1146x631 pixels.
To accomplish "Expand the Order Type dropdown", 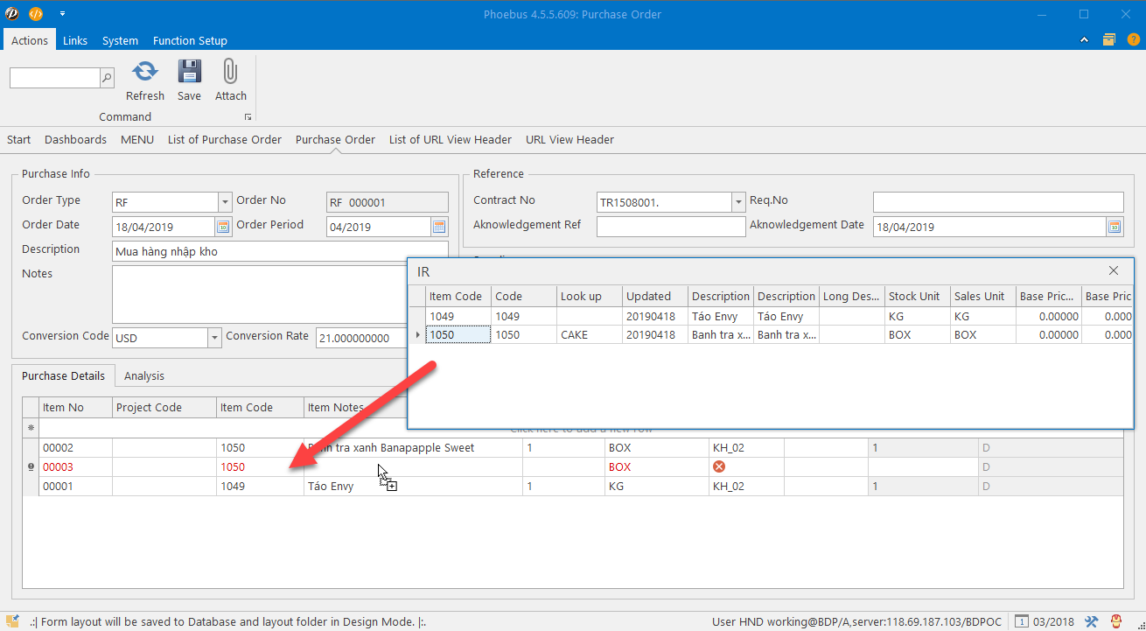I will (x=225, y=202).
